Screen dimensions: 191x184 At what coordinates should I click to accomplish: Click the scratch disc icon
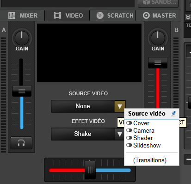(x=100, y=15)
